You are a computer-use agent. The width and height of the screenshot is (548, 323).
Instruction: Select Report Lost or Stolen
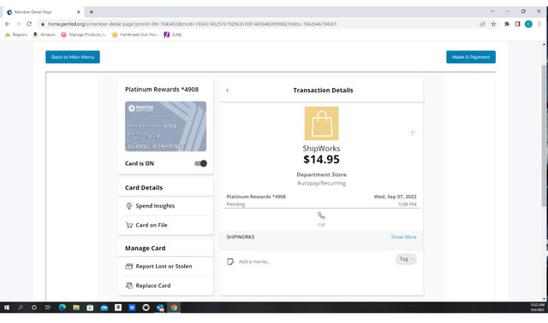tap(164, 266)
